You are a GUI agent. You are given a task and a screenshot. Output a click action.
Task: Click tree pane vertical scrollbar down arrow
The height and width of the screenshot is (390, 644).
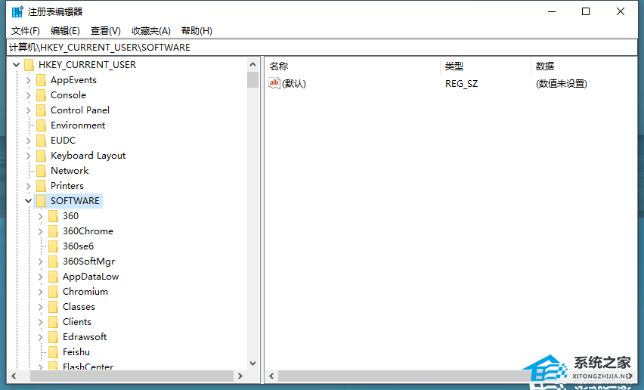(253, 363)
